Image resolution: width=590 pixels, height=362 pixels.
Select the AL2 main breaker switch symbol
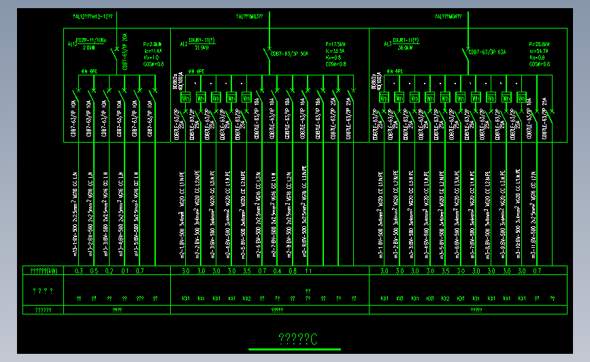[267, 55]
